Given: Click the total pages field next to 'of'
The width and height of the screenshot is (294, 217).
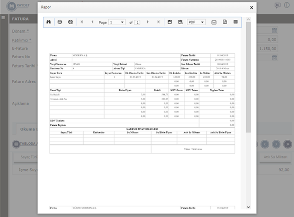Looking at the screenshot, I should click(137, 22).
